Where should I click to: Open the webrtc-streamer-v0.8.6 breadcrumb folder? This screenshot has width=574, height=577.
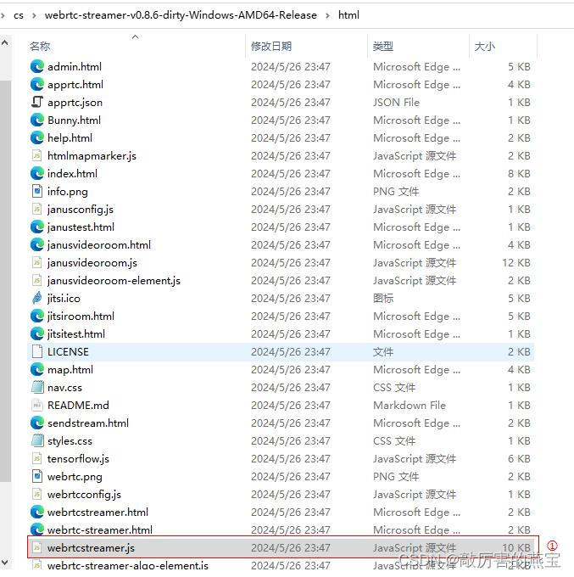(x=181, y=15)
